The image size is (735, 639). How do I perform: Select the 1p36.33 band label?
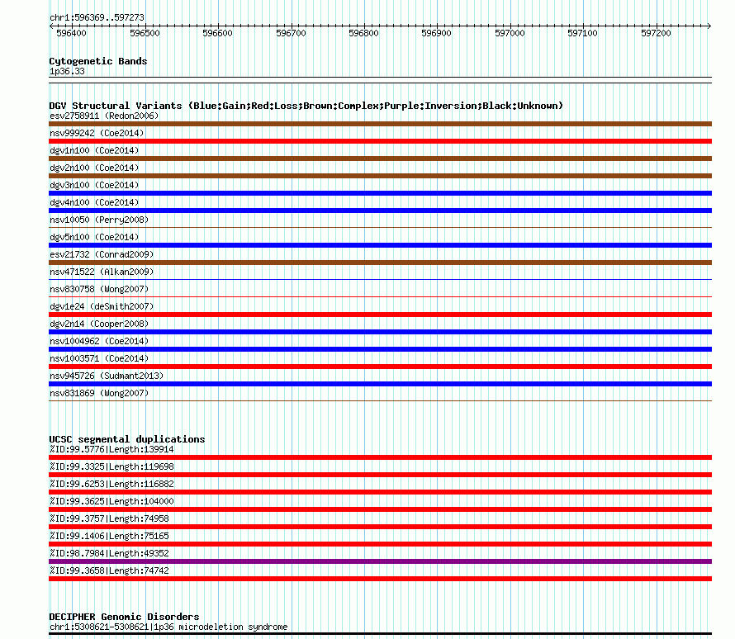[x=67, y=71]
